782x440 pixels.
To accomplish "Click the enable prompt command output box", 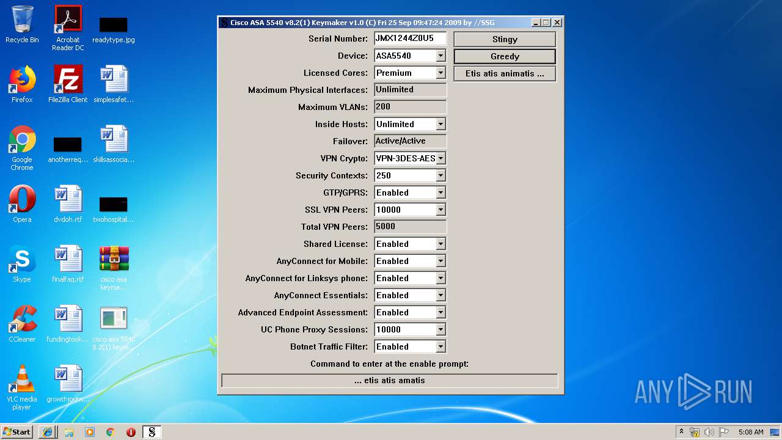I will (390, 381).
